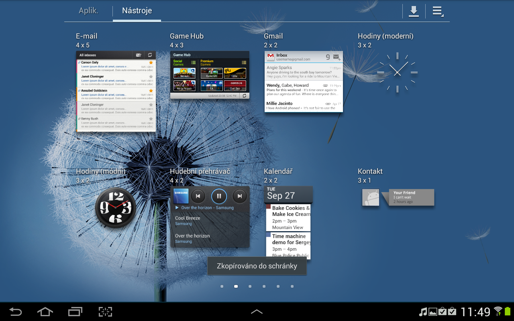The width and height of the screenshot is (514, 321).
Task: Skip to next track in music widget
Action: point(240,196)
